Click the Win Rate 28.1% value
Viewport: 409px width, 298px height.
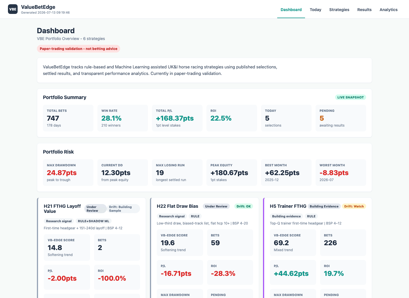point(111,118)
